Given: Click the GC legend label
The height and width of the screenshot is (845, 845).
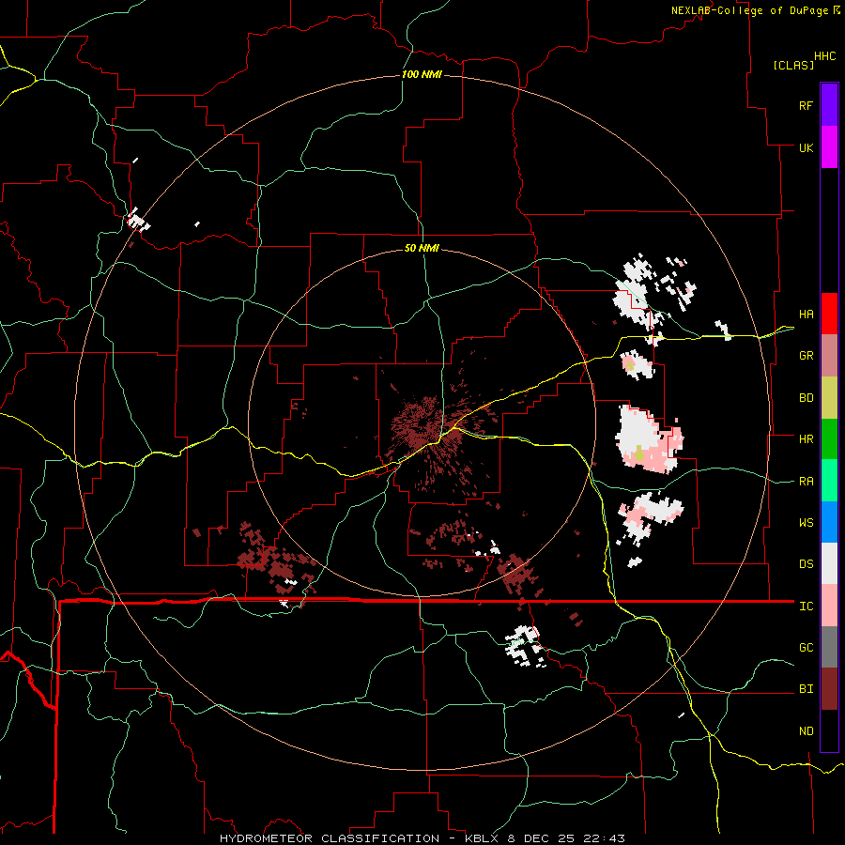Looking at the screenshot, I should pos(806,648).
